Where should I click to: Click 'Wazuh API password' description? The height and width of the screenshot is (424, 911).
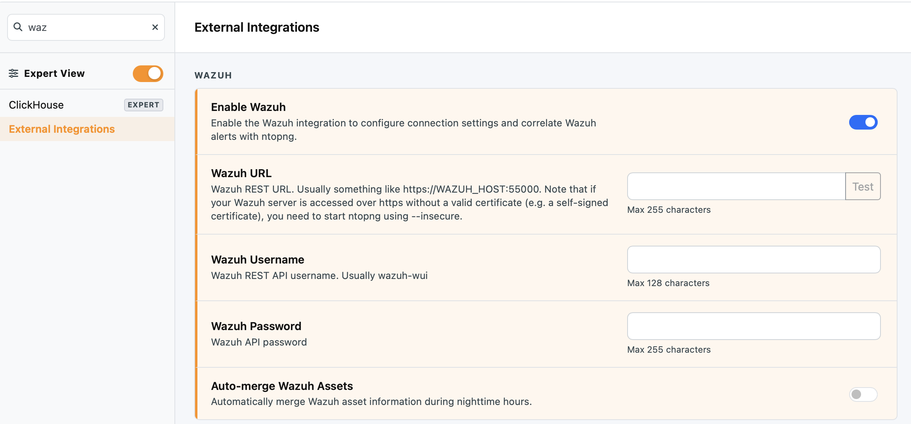click(259, 342)
